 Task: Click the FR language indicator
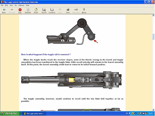[x=127, y=113]
